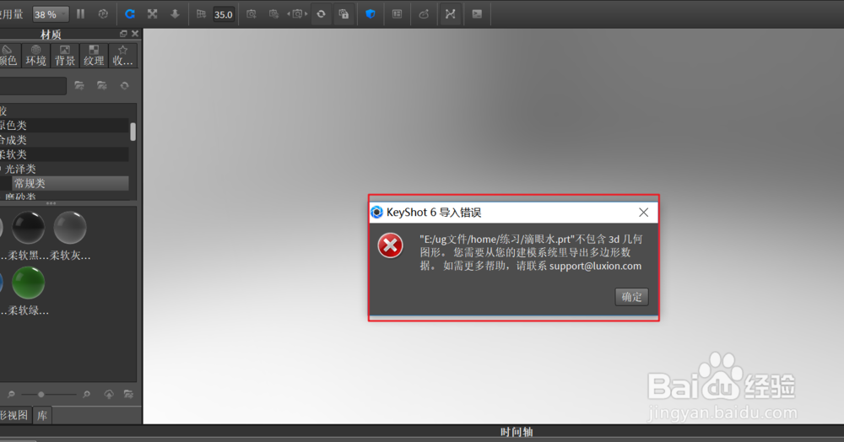Click the perspective grid icon
This screenshot has width=844, height=442.
pos(202,14)
